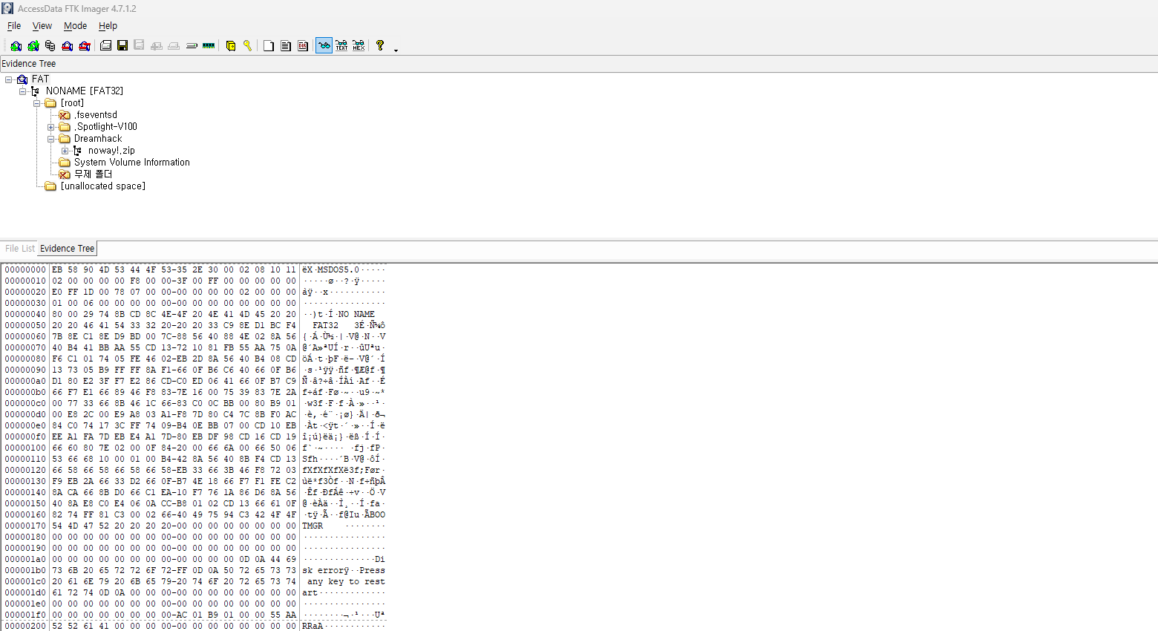Select .Spotlight-V100 folder label
Viewport: 1158px width, 631px height.
click(x=105, y=127)
